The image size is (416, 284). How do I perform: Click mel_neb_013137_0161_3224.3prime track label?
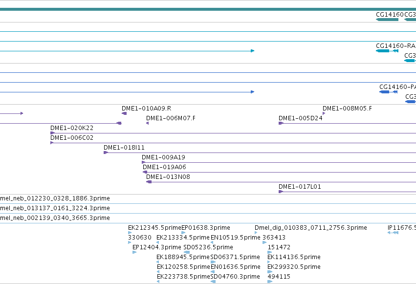tap(55, 208)
